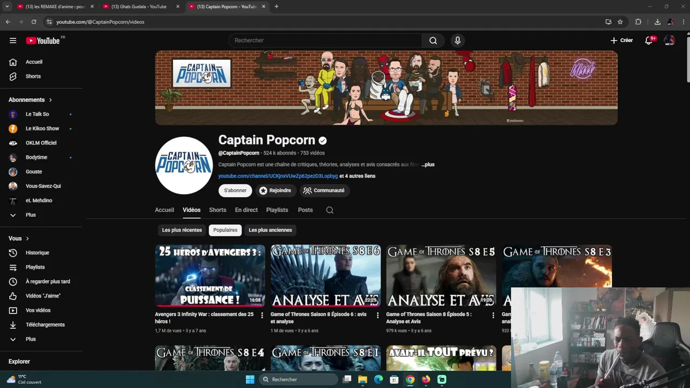Open the account avatar menu
690x388 pixels.
tap(670, 40)
